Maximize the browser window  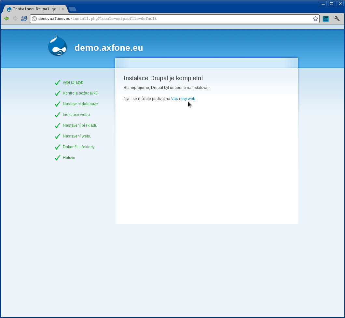[332, 4]
